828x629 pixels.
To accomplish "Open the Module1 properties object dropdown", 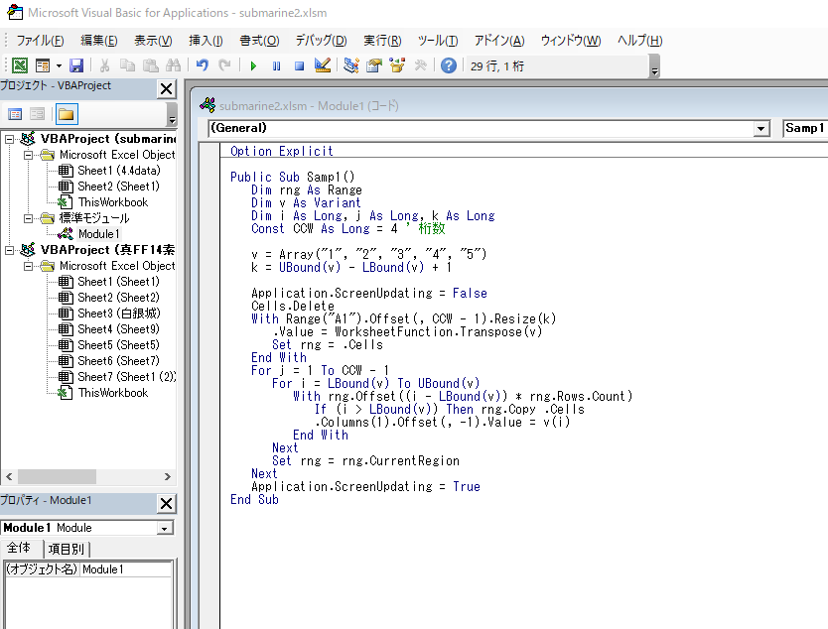I will 164,528.
